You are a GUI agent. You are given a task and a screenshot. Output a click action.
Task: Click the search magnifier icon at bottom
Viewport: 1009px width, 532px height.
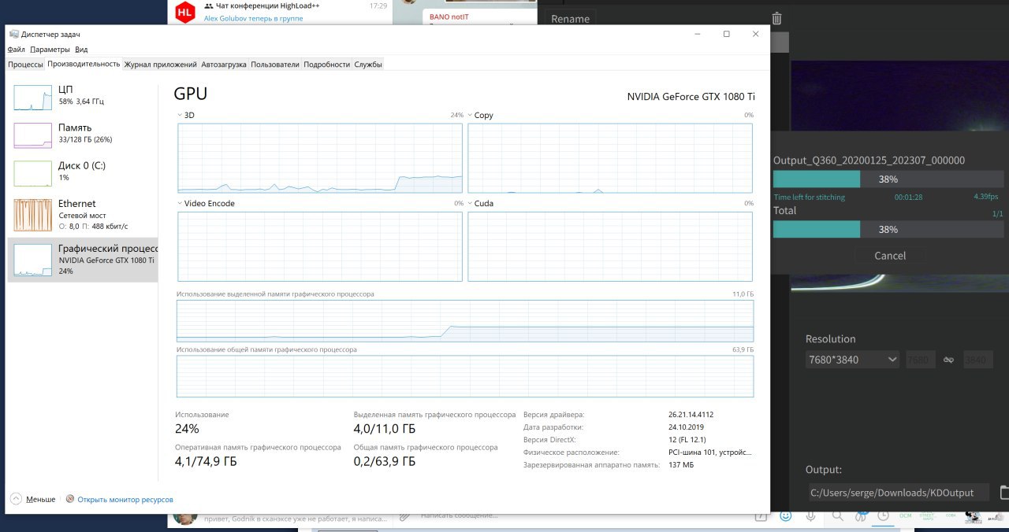[x=838, y=516]
